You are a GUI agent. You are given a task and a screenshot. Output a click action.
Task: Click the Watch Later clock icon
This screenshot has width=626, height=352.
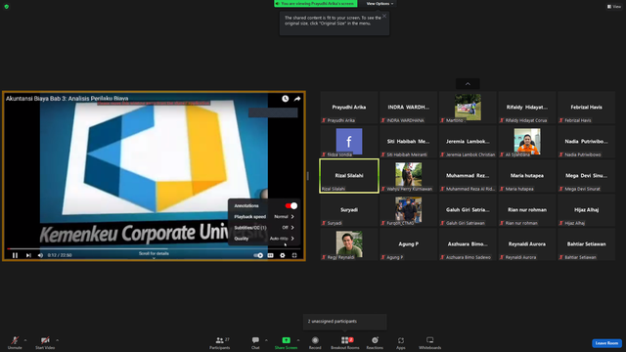click(x=285, y=99)
